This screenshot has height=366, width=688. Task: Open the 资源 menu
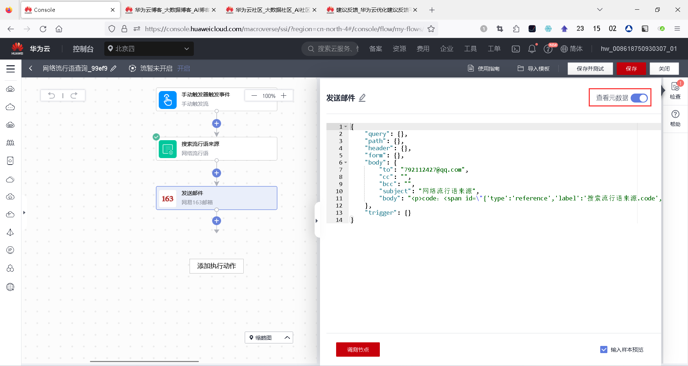pos(400,49)
